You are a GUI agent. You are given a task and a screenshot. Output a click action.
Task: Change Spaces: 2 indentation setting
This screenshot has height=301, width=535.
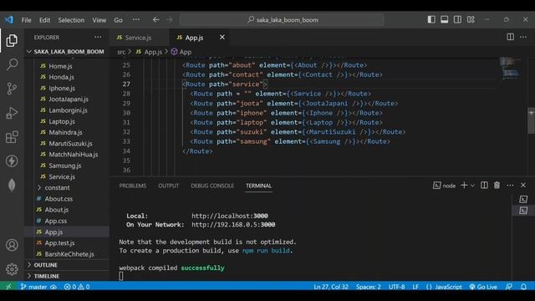click(x=368, y=287)
